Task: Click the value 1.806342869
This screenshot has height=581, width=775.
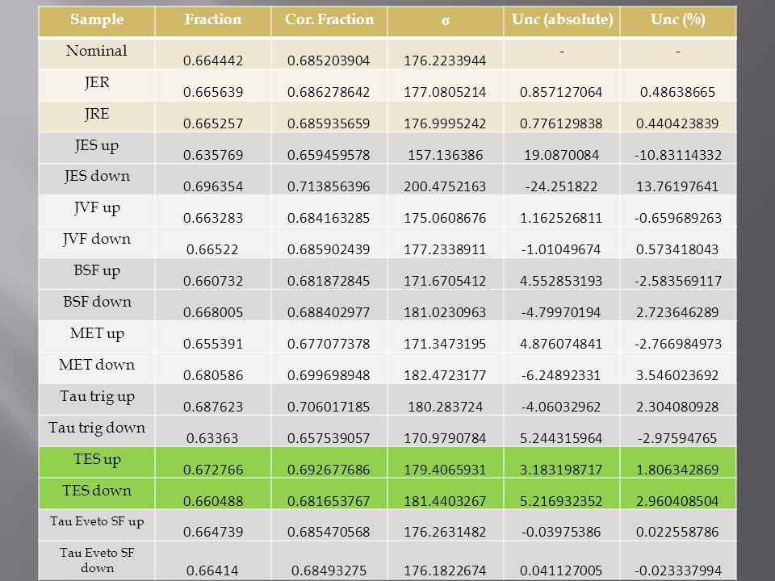Action: (677, 470)
